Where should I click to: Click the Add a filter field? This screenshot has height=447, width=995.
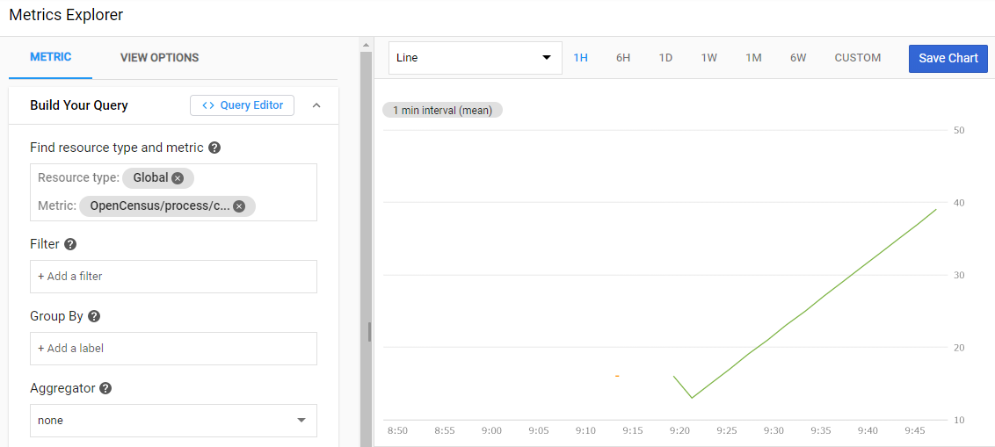point(173,277)
